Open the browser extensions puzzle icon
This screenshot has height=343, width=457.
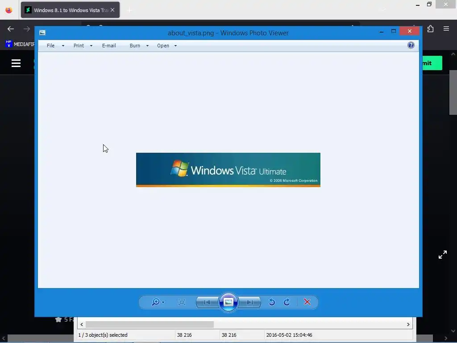click(431, 29)
